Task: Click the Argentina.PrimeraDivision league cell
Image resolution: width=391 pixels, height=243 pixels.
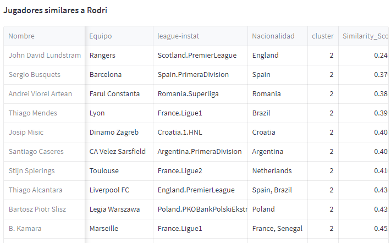Action: 200,152
